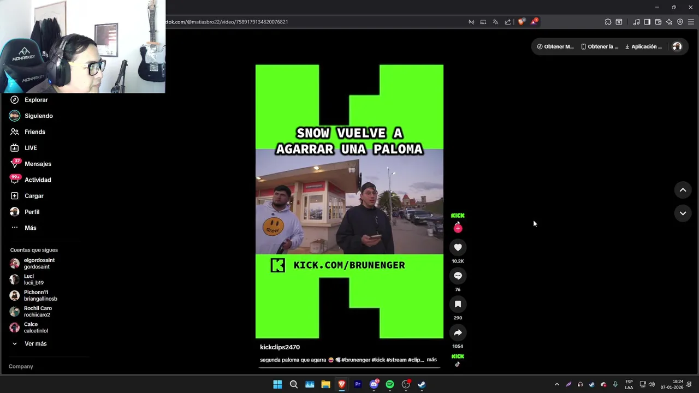
Task: Open the Leo AI sparkle icon
Action: (x=669, y=22)
